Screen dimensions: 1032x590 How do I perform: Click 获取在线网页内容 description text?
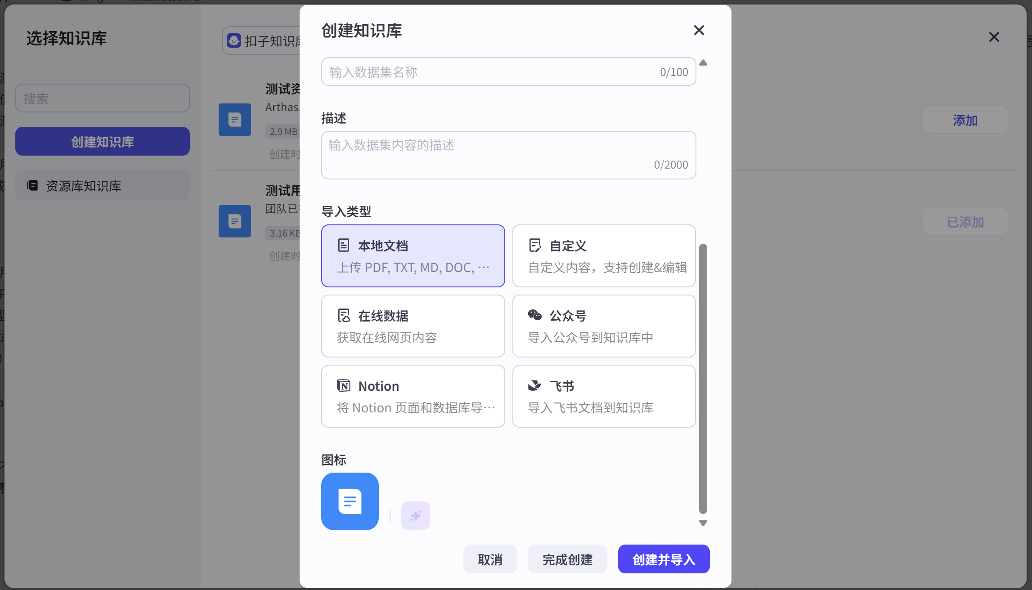click(387, 338)
